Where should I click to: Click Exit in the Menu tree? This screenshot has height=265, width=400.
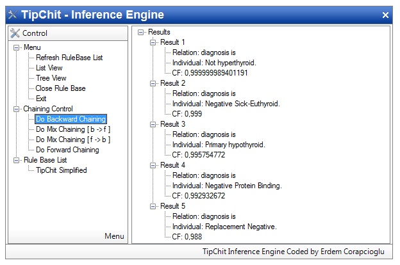point(41,99)
